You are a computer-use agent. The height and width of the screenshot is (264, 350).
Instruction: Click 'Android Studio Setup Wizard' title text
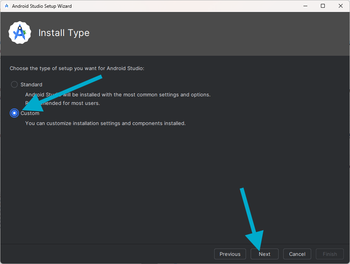tap(42, 6)
